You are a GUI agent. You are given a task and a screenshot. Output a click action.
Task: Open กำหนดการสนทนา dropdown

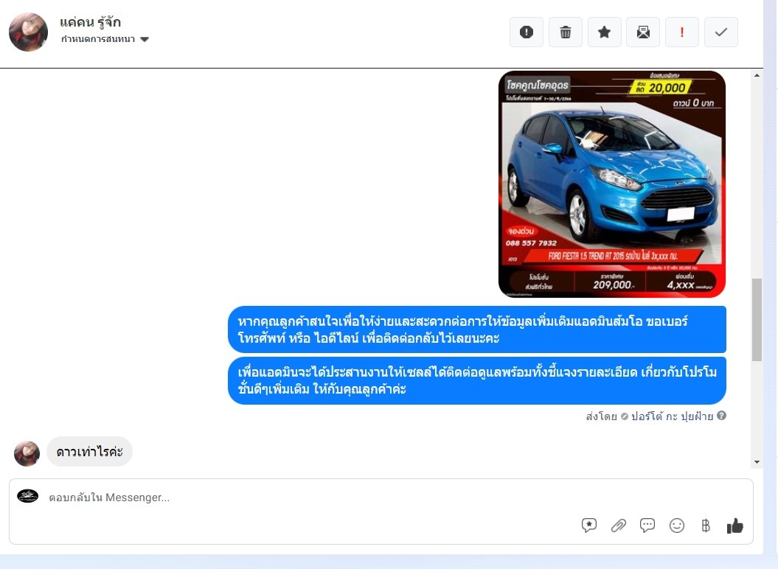tap(105, 39)
